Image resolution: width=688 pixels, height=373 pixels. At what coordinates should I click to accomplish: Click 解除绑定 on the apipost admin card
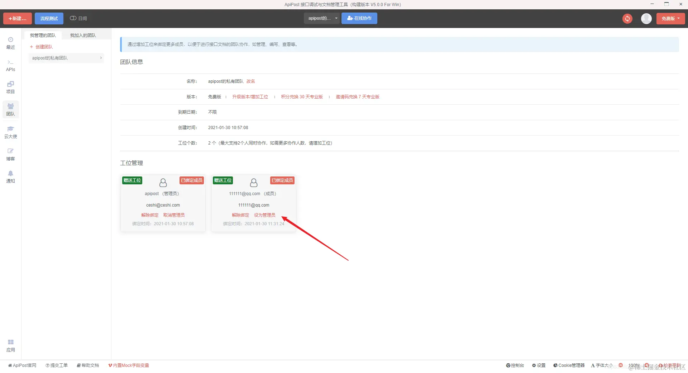[x=150, y=215]
